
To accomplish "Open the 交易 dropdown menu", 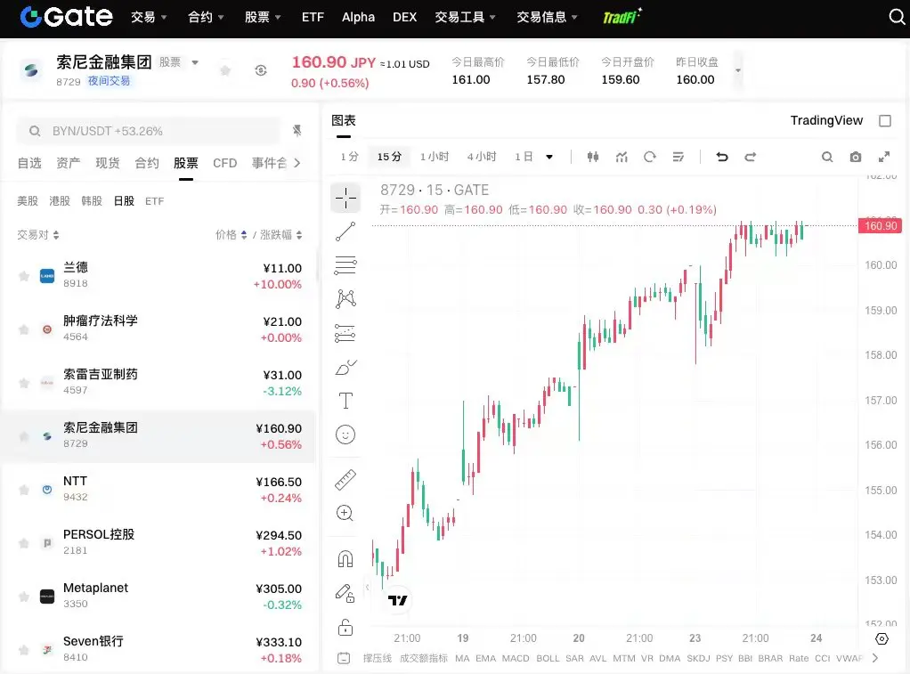I will [x=149, y=18].
